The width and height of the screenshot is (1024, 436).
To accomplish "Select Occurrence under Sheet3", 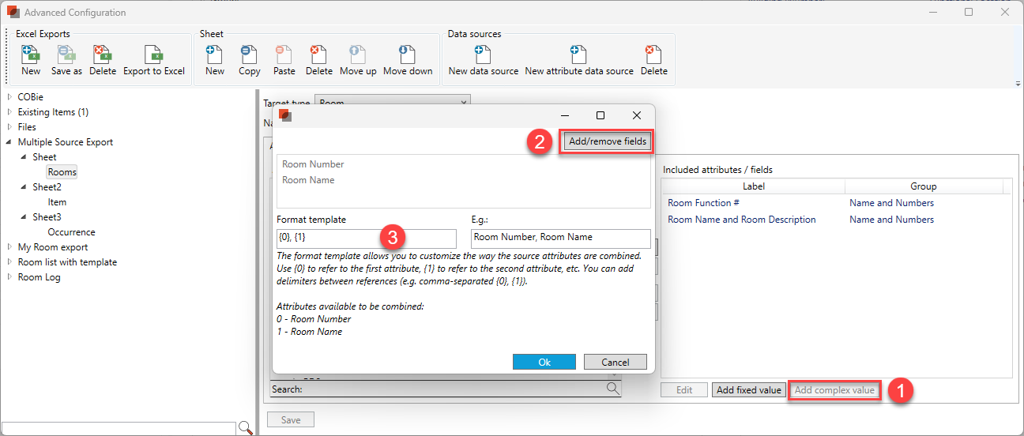I will coord(71,232).
